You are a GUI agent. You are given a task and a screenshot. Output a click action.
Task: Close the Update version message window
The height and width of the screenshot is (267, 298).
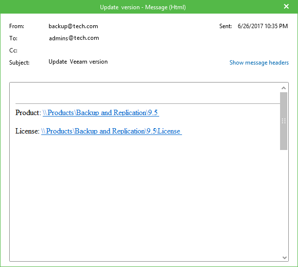point(286,6)
